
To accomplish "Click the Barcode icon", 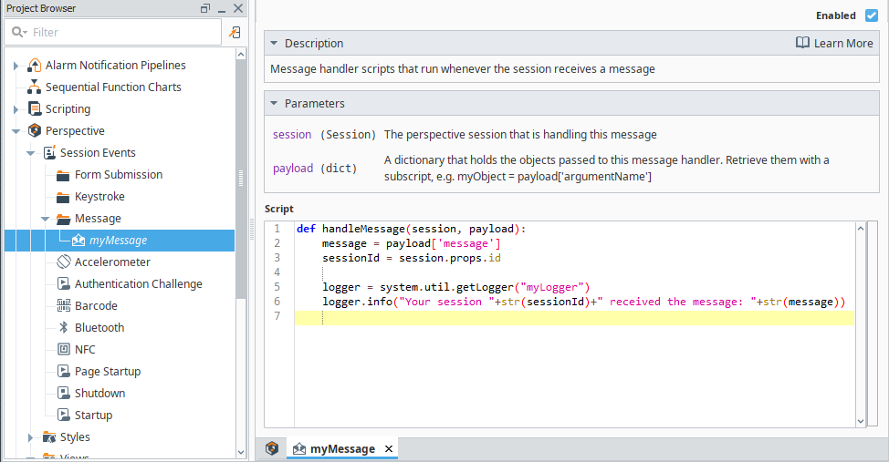I will [x=64, y=306].
